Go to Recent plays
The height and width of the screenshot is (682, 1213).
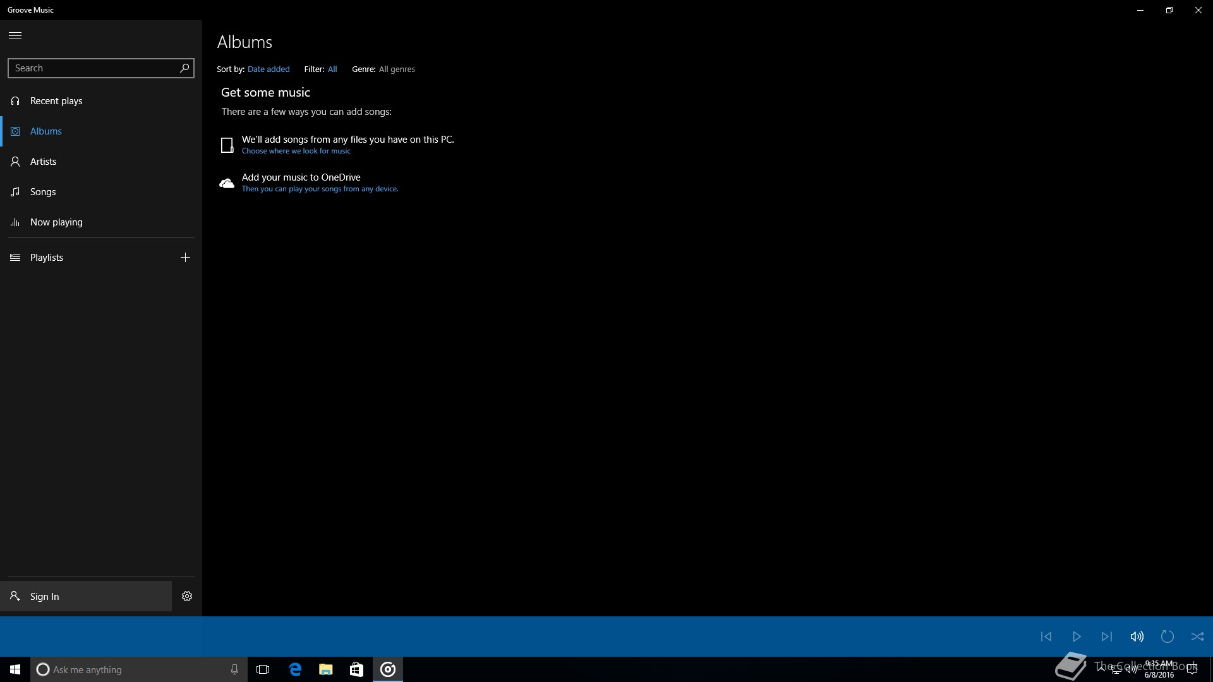(56, 101)
